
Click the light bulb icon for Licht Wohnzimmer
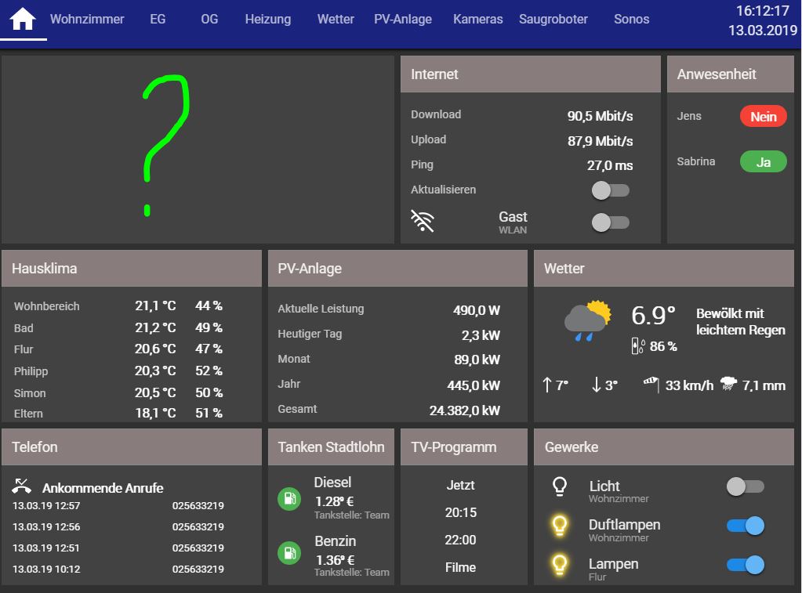[560, 486]
